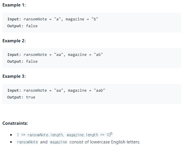
Task: Click the 10^5 upper bound value
Action: point(109,134)
